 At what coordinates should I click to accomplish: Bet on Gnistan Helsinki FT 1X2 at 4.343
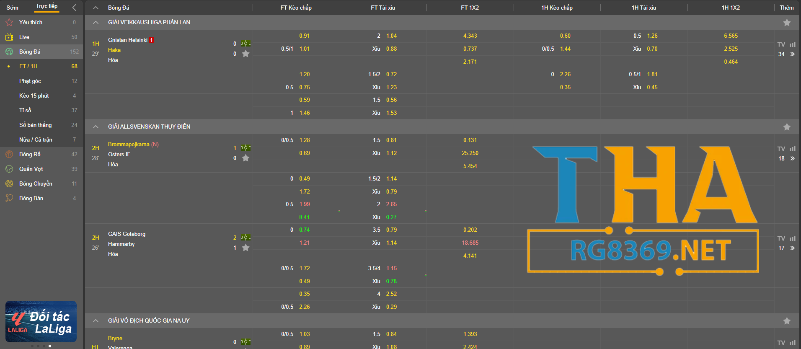[470, 36]
